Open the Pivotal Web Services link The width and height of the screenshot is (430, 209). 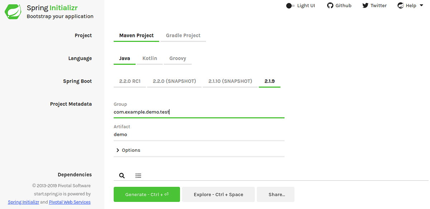pos(70,202)
